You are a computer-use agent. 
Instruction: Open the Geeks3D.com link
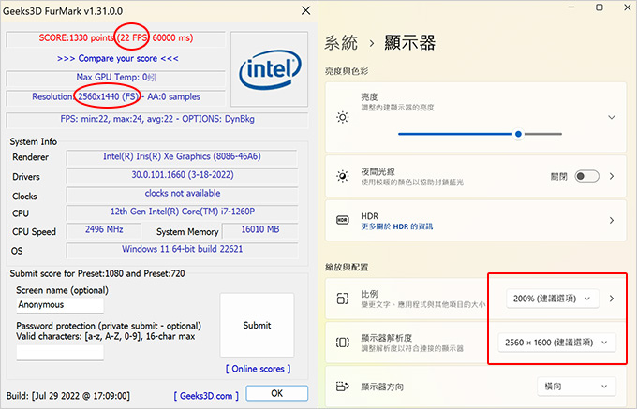pos(206,396)
